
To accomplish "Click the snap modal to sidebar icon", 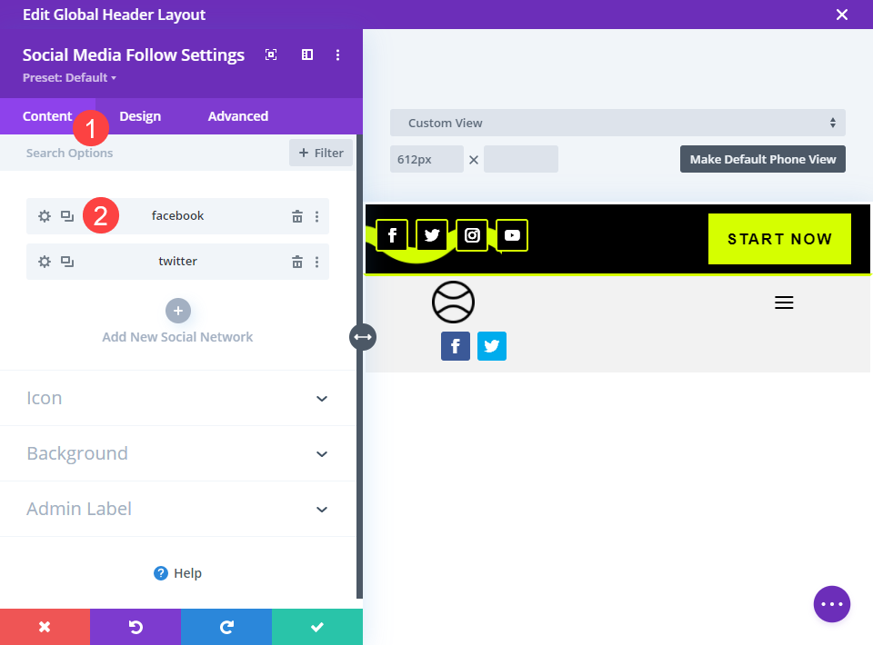I will tap(307, 55).
